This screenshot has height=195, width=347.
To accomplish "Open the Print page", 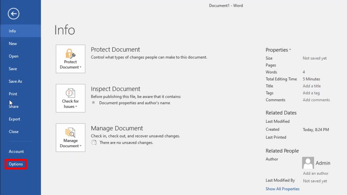I will (x=13, y=94).
